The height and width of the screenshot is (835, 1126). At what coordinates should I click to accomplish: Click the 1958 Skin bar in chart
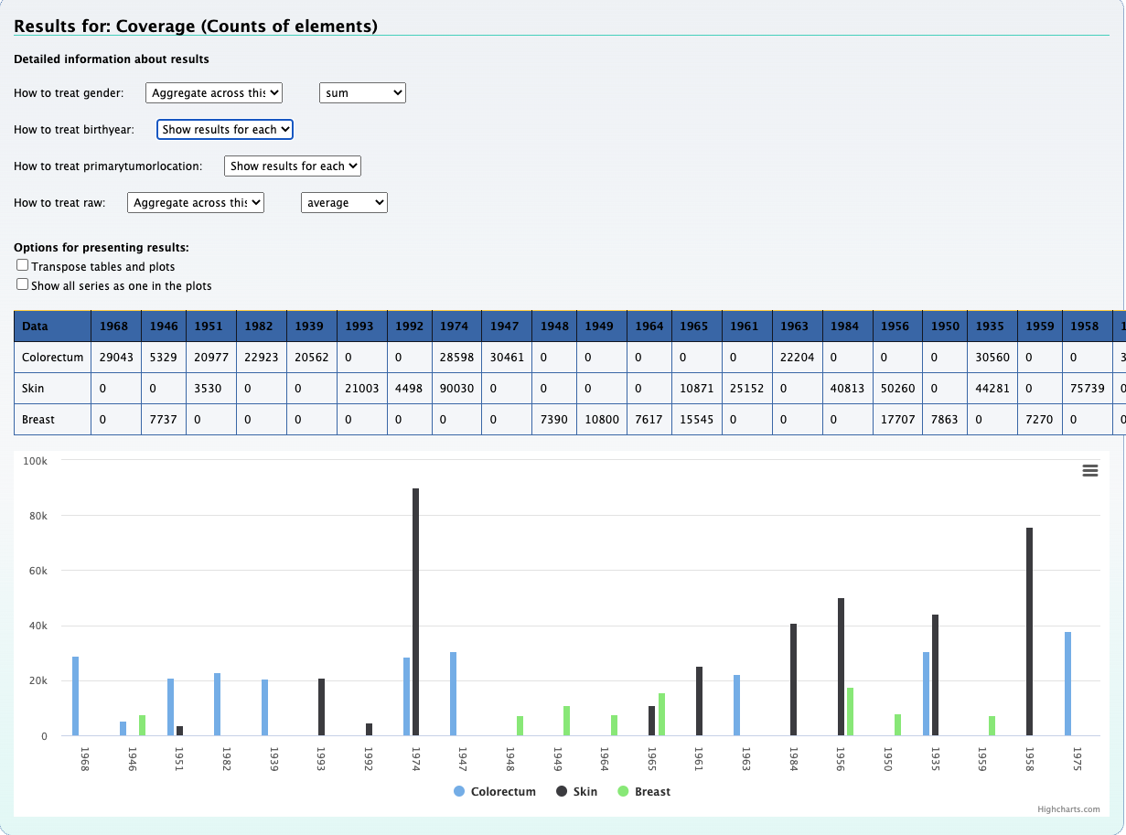click(1029, 631)
